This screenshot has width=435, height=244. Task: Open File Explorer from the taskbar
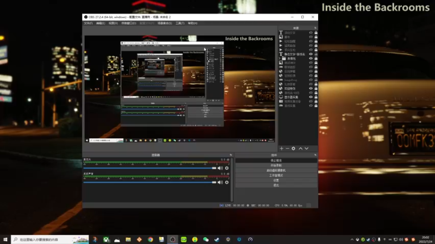point(128,240)
